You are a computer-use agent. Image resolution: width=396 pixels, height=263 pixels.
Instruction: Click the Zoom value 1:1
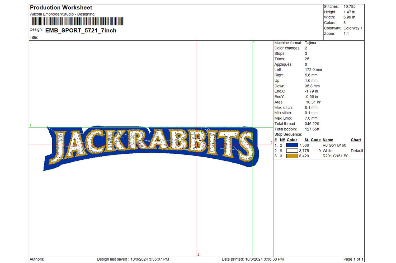[346, 34]
